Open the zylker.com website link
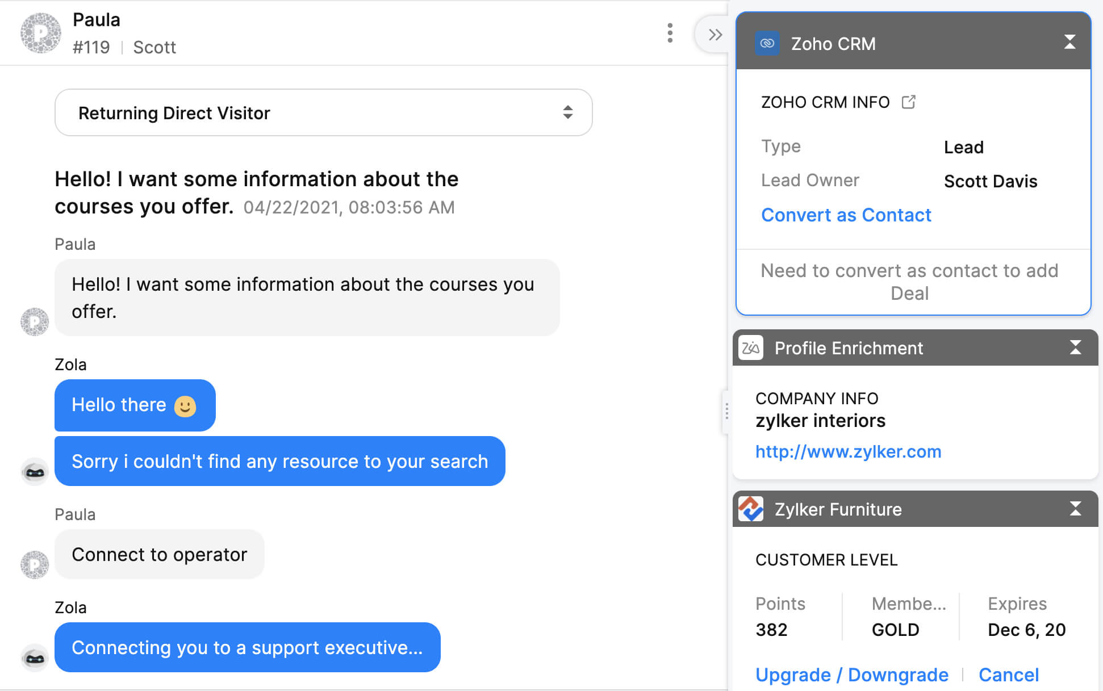 coord(848,451)
